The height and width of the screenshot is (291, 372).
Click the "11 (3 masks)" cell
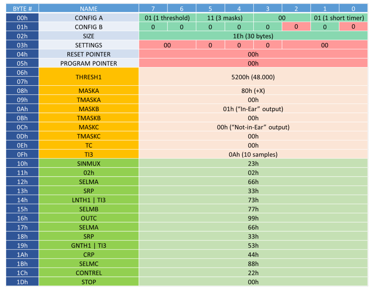pyautogui.click(x=225, y=18)
